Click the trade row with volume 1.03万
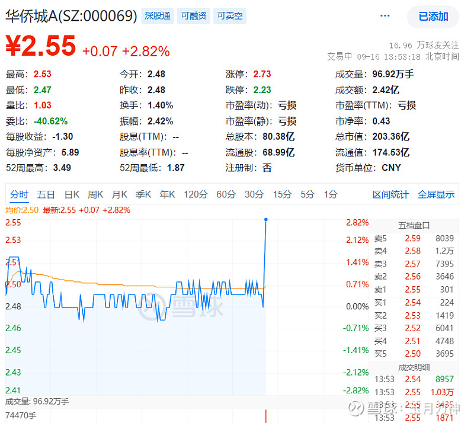This screenshot has height=423, width=474. point(414,392)
